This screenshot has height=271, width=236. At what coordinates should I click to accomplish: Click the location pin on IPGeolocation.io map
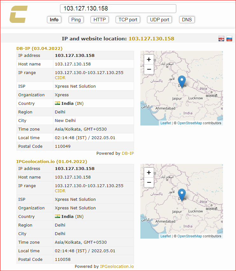point(182,195)
